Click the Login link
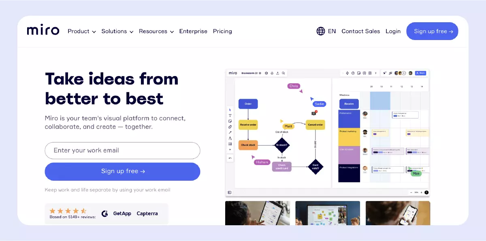The image size is (486, 241). [393, 31]
